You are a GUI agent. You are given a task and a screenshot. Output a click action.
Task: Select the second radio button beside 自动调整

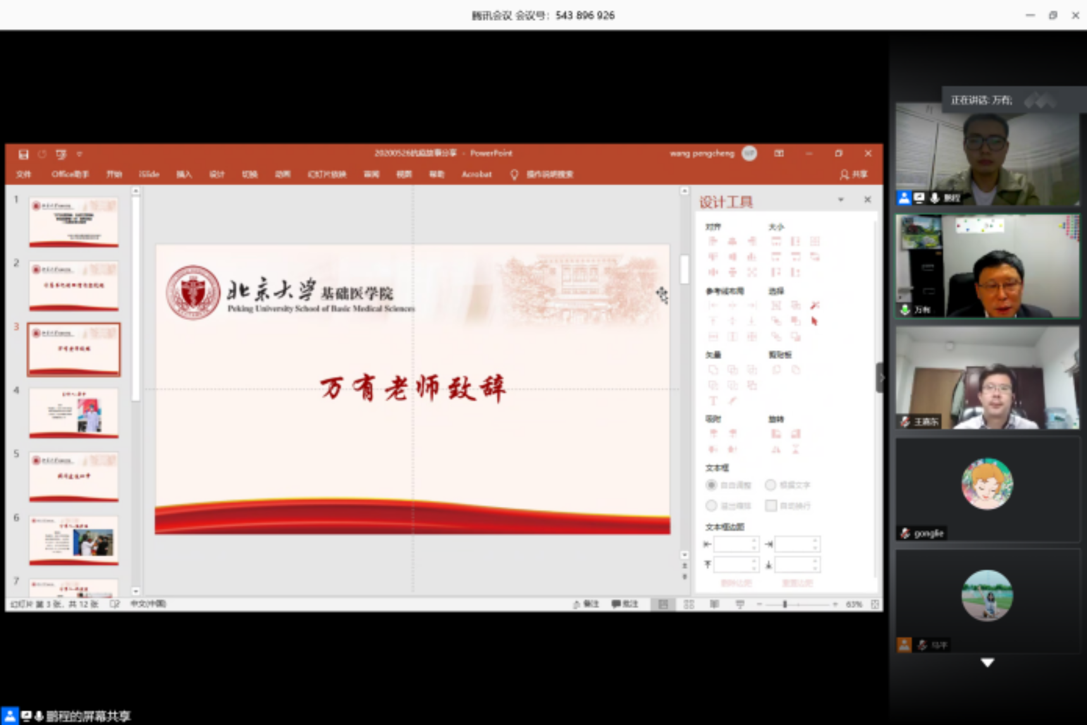[770, 485]
